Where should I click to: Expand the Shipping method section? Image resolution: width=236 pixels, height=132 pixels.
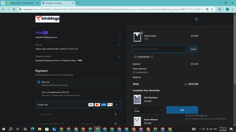pos(119,56)
